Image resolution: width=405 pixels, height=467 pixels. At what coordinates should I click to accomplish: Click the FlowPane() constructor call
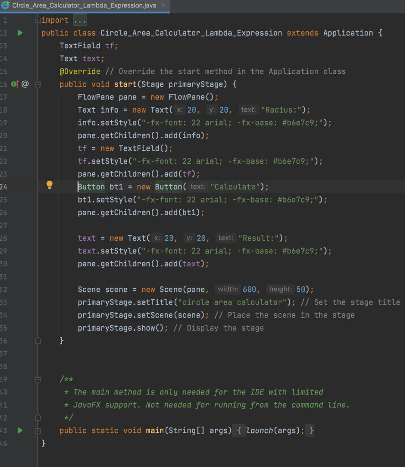191,97
